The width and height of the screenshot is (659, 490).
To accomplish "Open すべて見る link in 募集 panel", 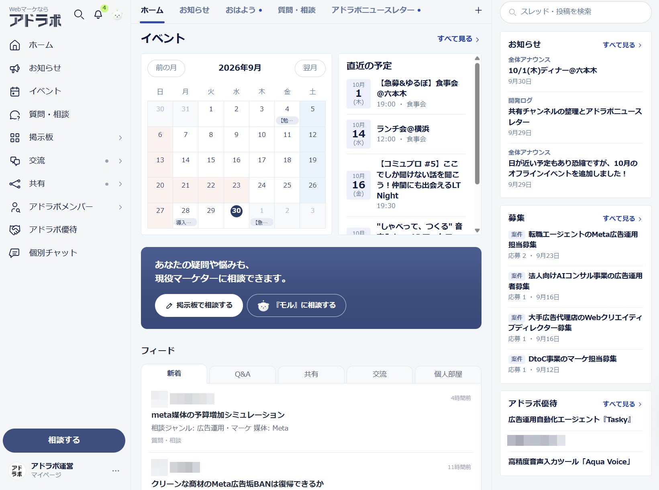I will [622, 218].
